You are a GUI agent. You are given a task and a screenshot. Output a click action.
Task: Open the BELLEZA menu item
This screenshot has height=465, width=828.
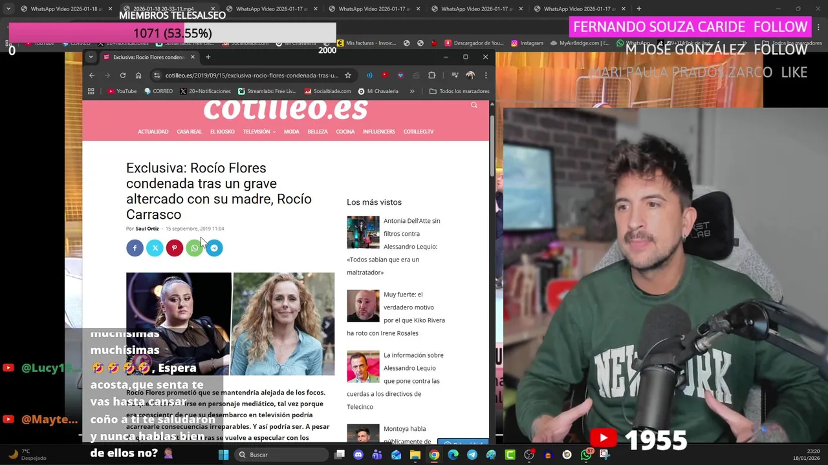318,132
